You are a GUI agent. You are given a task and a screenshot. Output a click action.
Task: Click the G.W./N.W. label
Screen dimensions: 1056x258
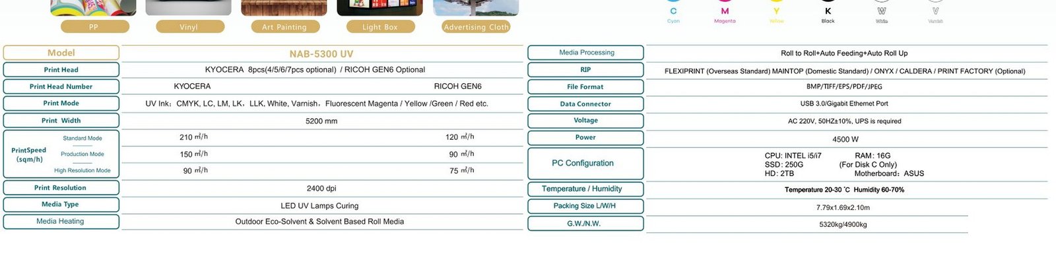point(586,224)
